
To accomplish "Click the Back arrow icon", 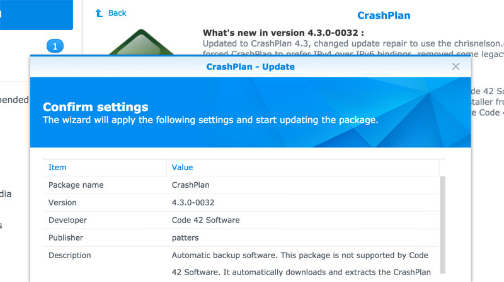I will point(99,13).
